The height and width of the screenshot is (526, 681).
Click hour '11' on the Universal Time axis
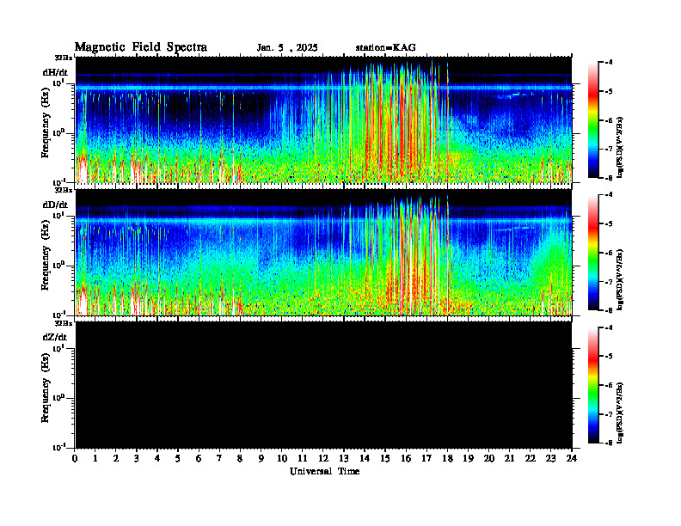303,459
